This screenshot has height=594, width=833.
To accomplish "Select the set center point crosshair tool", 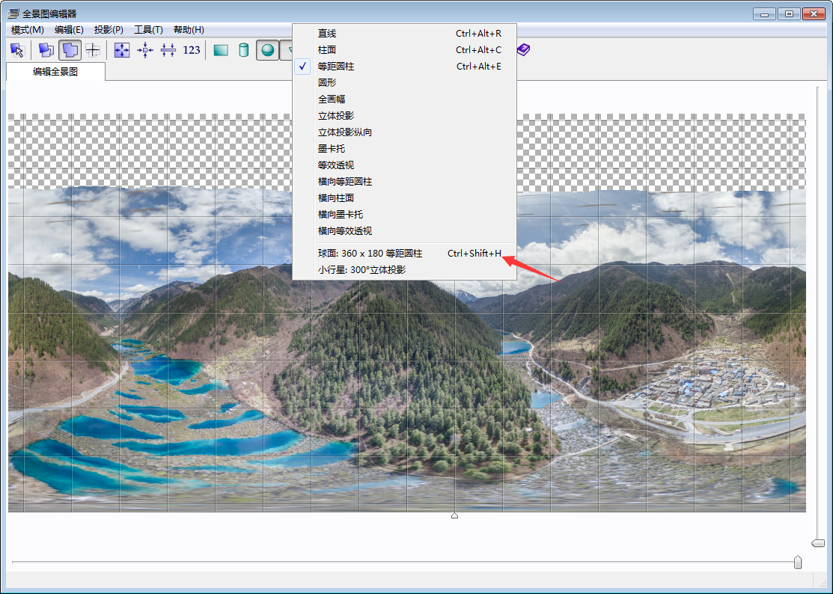I will coord(93,50).
